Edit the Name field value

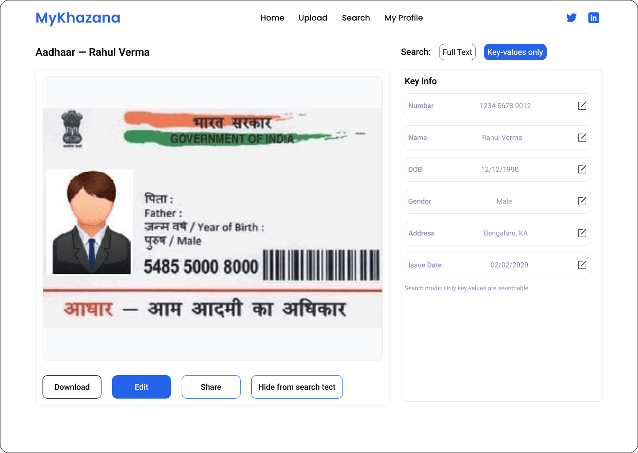pos(582,138)
